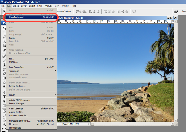186x132 pixels.
Task: Select the Lasso tool
Action: 4,37
